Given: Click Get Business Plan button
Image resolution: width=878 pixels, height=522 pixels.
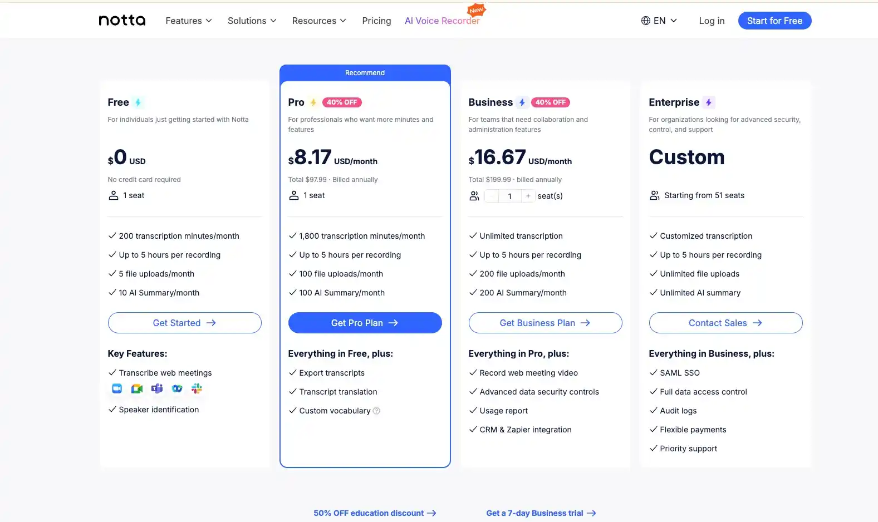Looking at the screenshot, I should [545, 323].
